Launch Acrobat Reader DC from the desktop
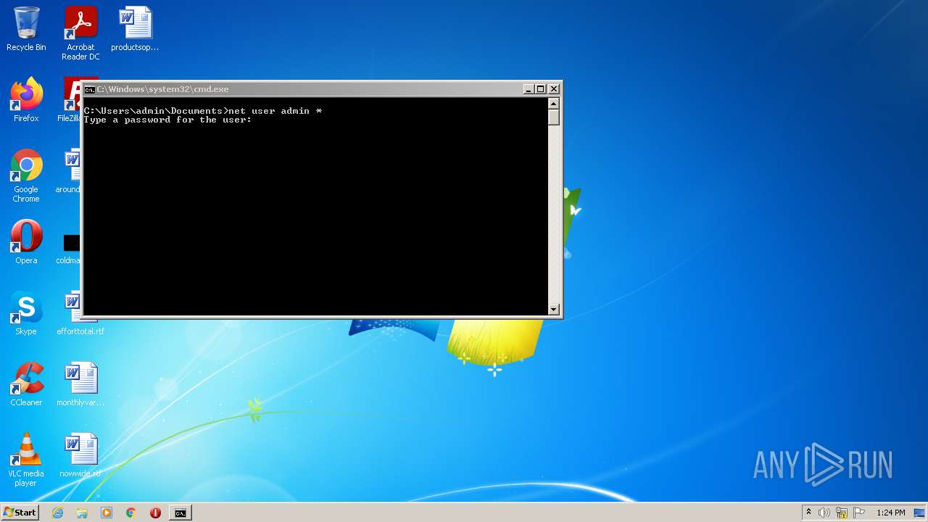 click(80, 34)
